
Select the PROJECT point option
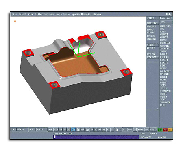[151, 27]
